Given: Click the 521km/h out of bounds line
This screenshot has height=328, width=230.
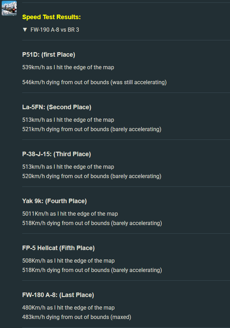Looking at the screenshot, I should [x=92, y=129].
